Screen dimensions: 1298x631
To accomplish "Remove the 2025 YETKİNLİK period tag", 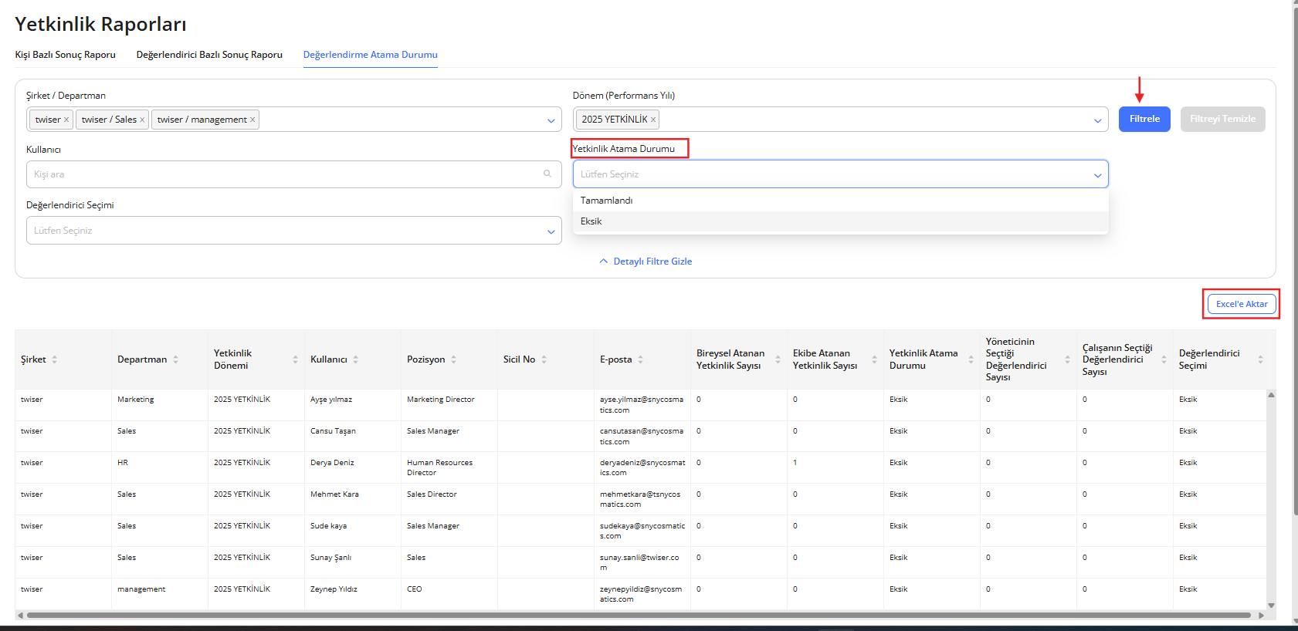I will coord(653,120).
